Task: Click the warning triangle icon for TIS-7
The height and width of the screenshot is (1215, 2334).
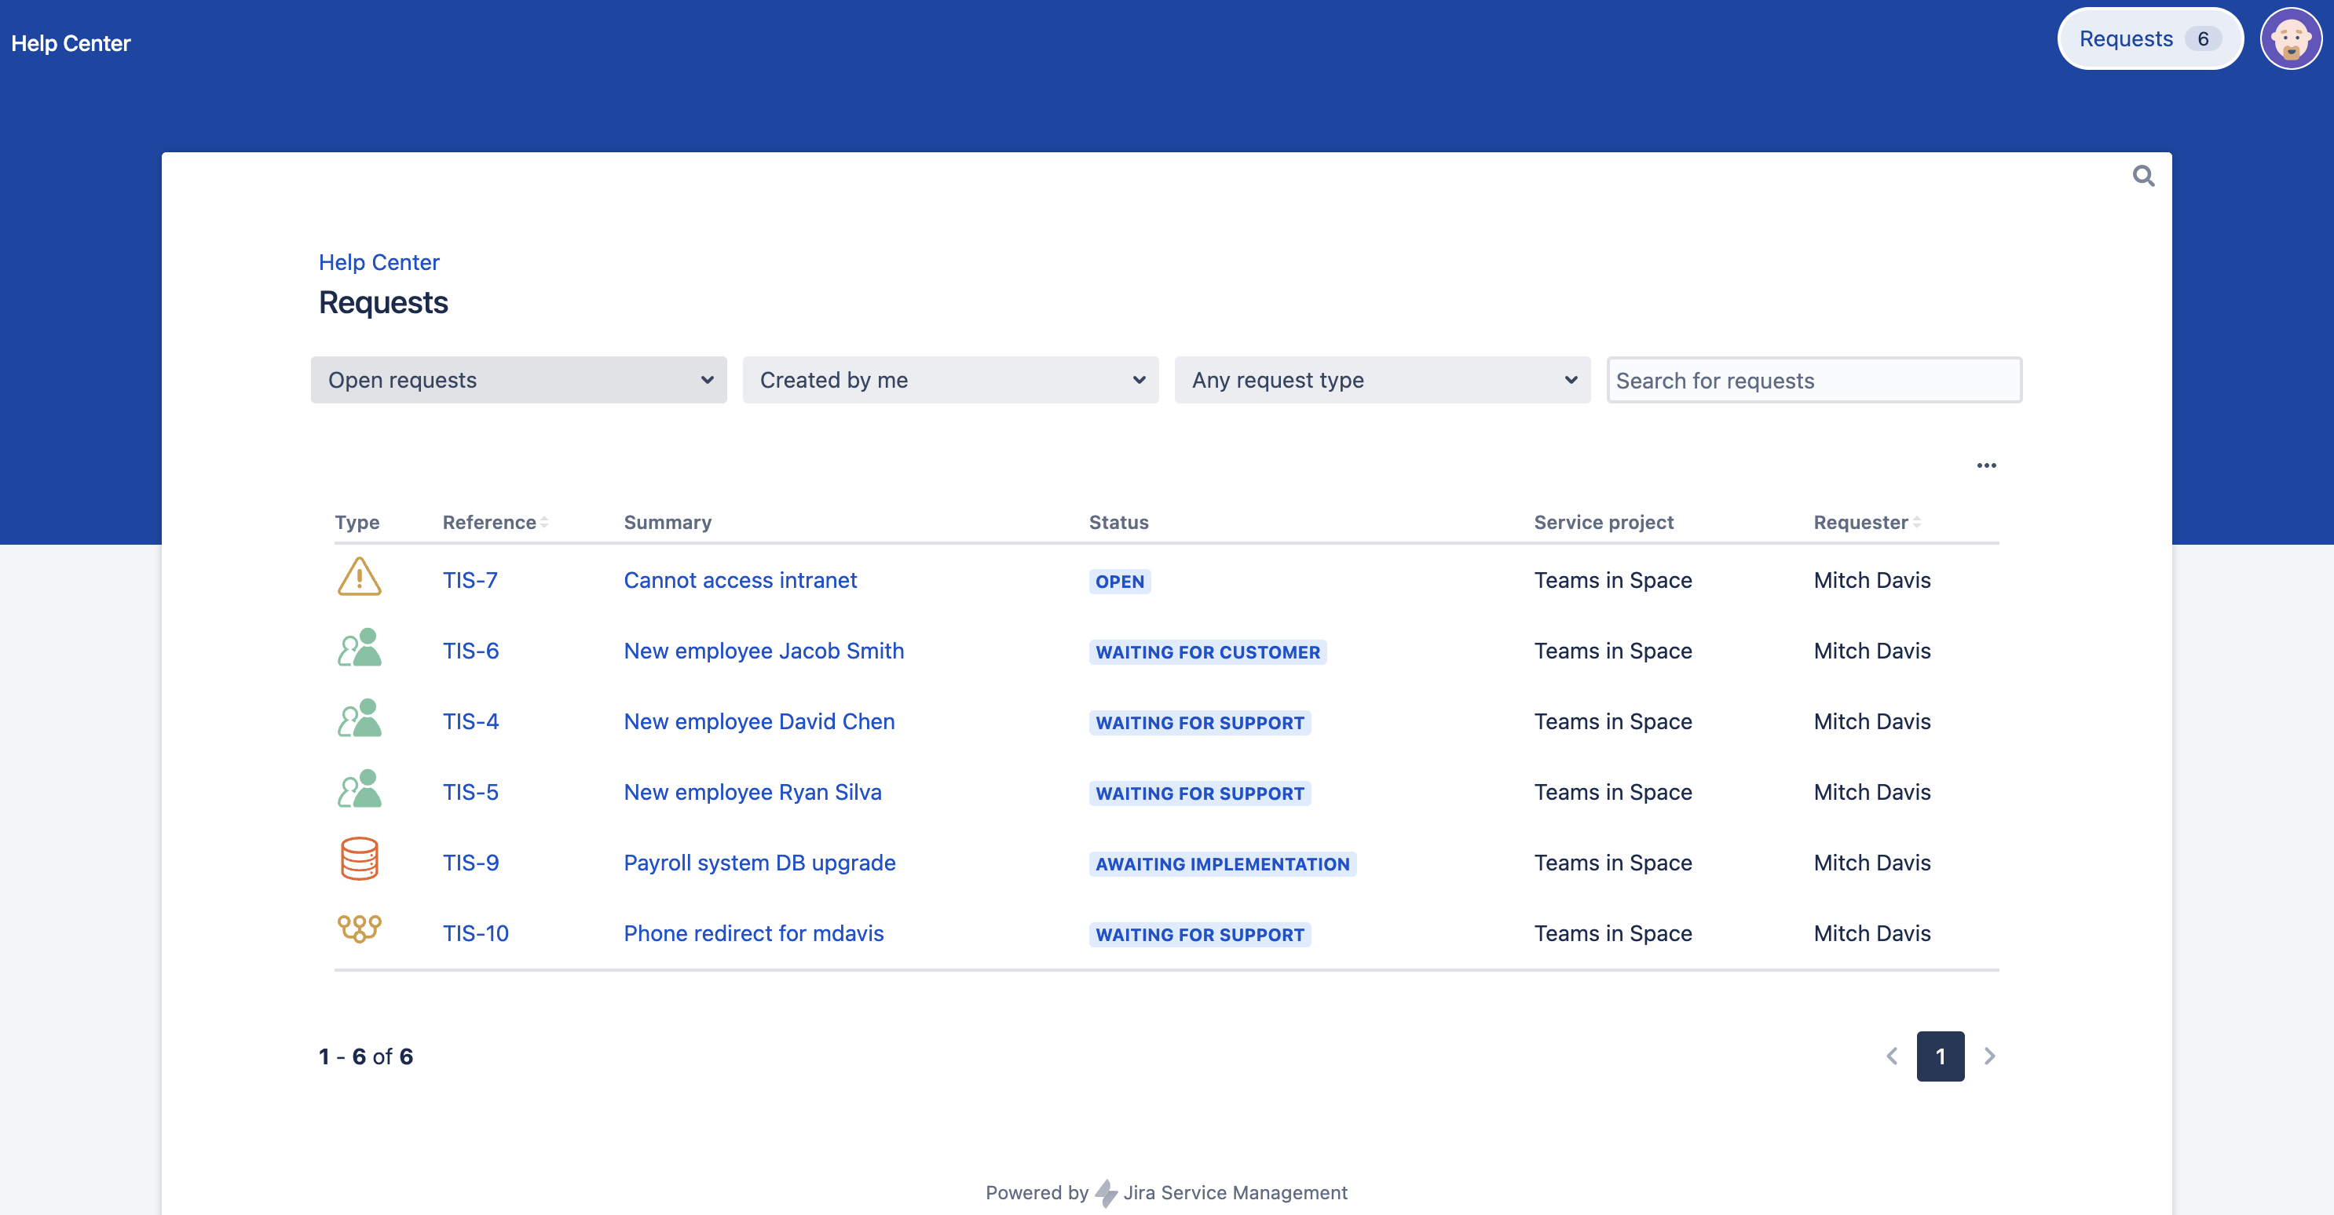Action: click(359, 578)
